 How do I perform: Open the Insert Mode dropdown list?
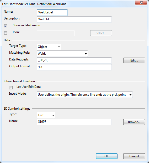[x=85, y=95]
